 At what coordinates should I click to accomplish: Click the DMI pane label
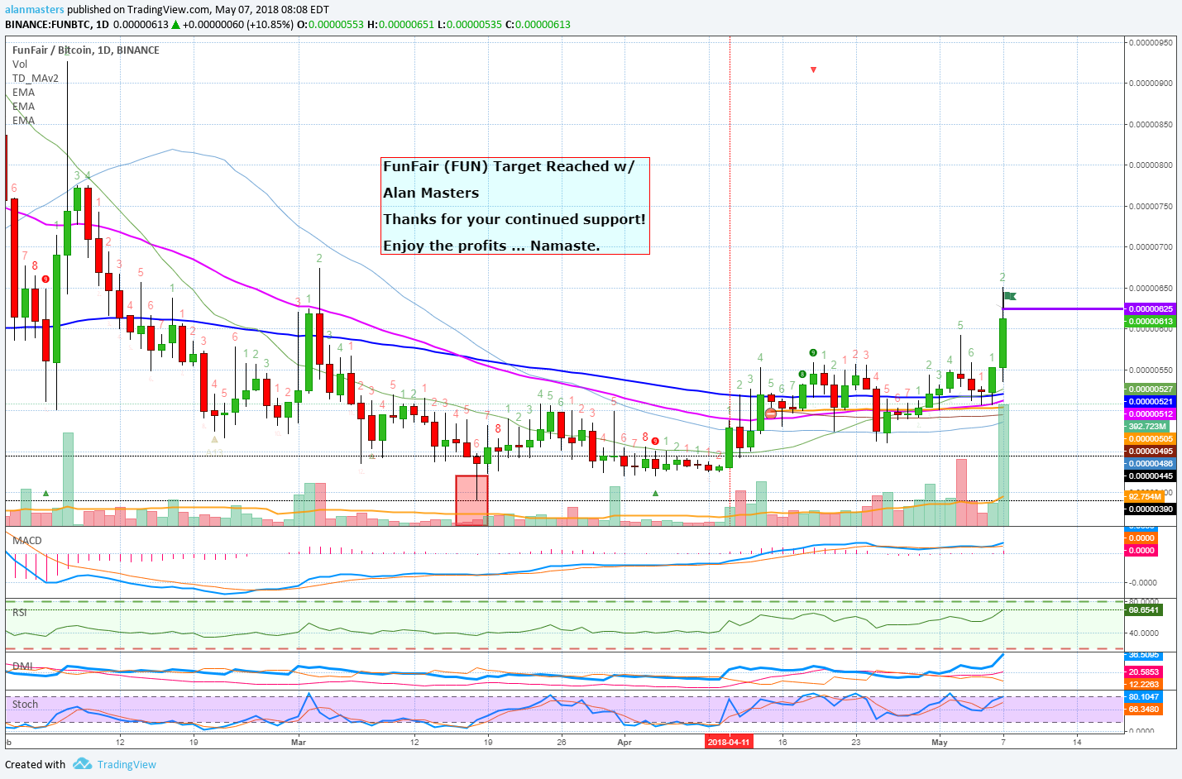[x=22, y=666]
